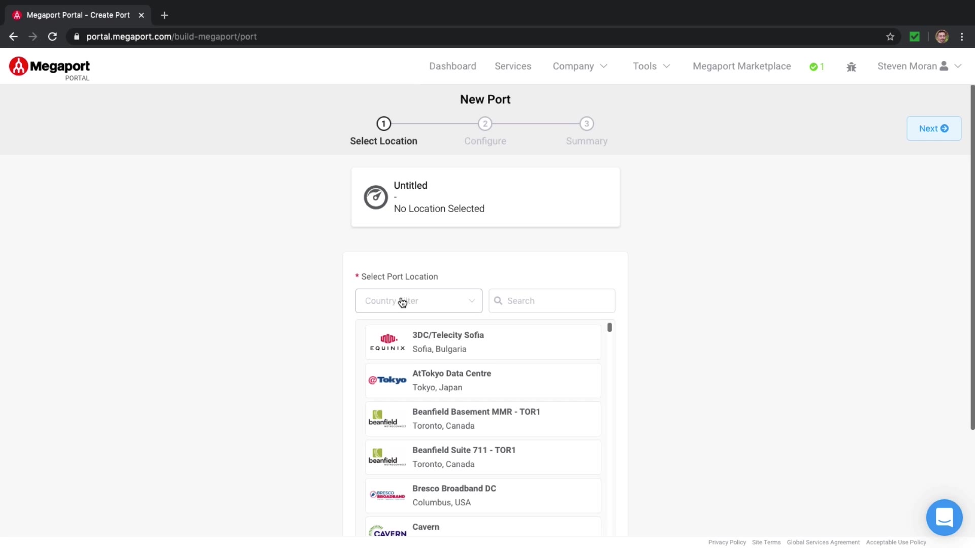
Task: Bookmark page with the star icon
Action: [890, 37]
